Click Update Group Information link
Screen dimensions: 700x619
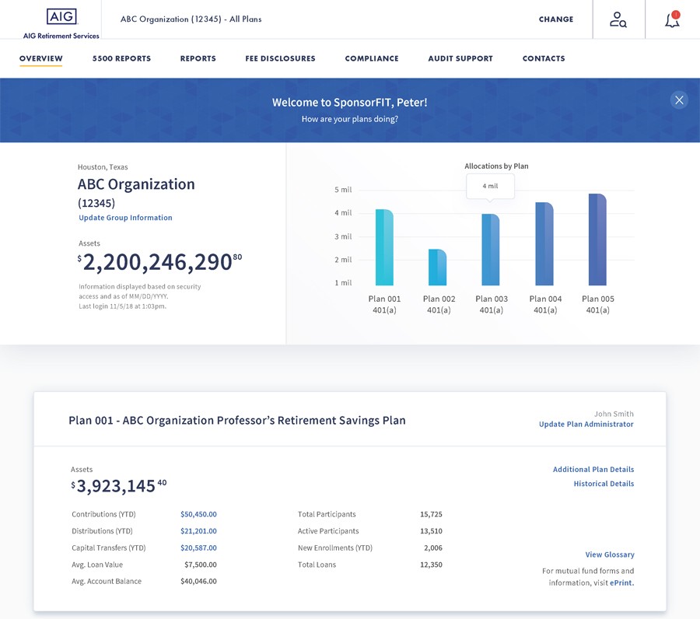[125, 218]
